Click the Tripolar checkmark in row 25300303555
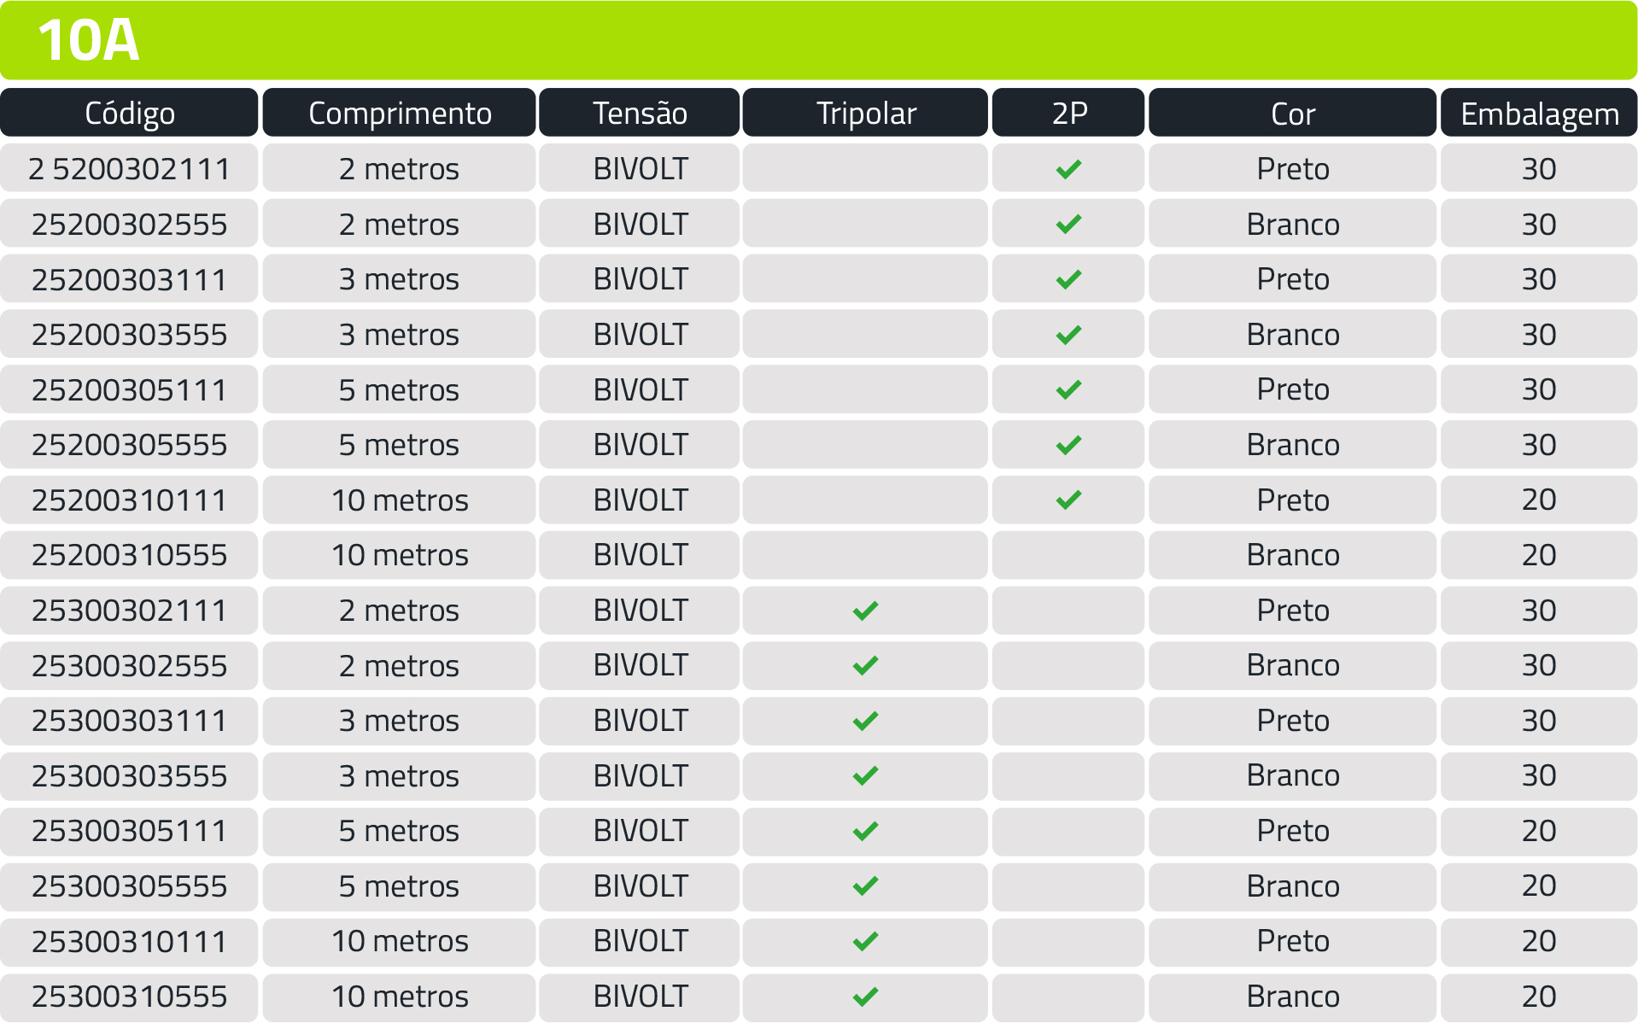 (865, 775)
